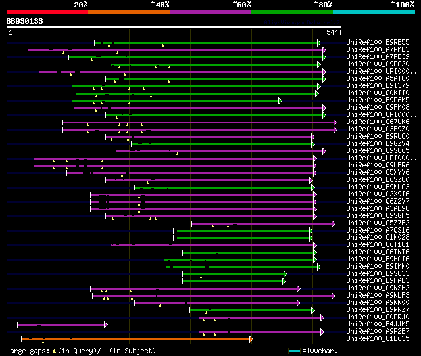
Task: Click the UniRef100_C6TNT6 label
Action: tap(378, 252)
